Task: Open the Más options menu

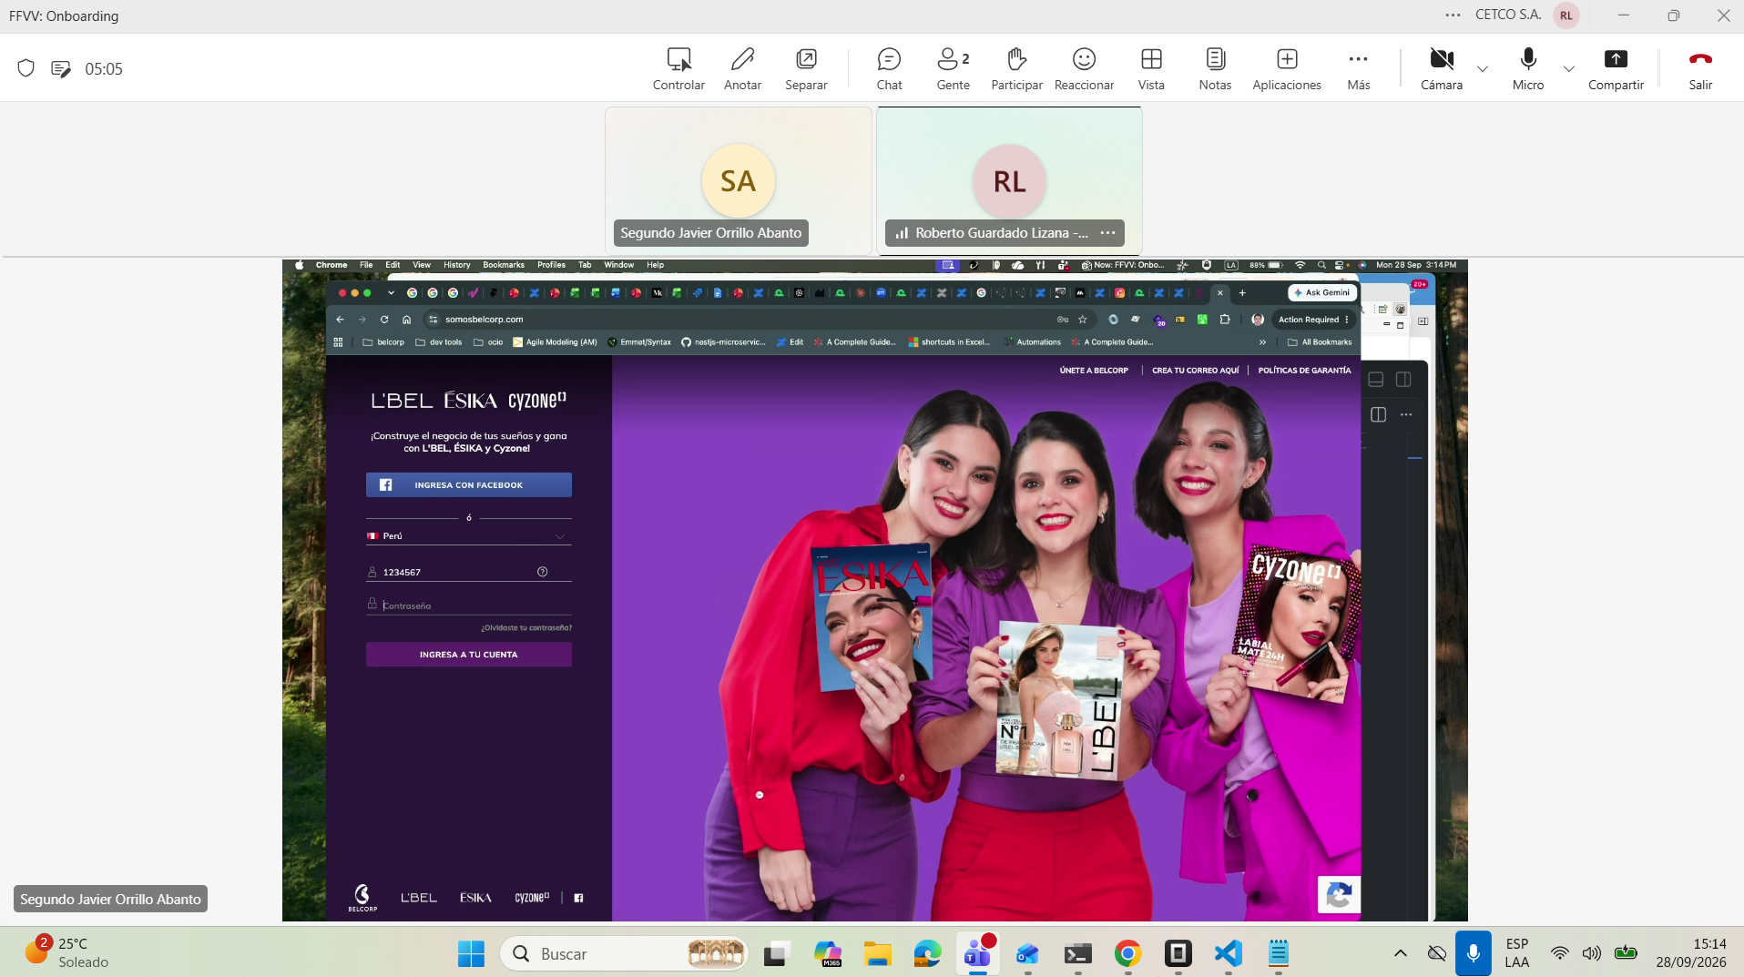Action: click(x=1358, y=69)
